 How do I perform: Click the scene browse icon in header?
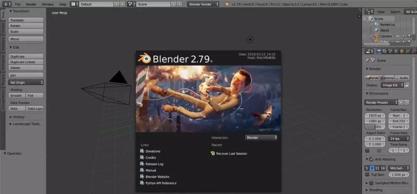pyautogui.click(x=131, y=4)
